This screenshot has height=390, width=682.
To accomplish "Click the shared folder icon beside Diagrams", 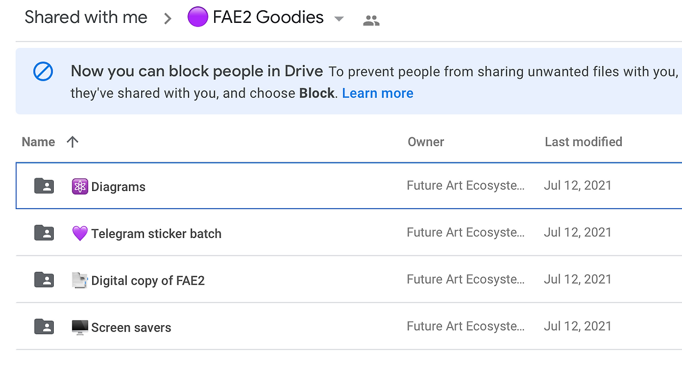I will 44,186.
